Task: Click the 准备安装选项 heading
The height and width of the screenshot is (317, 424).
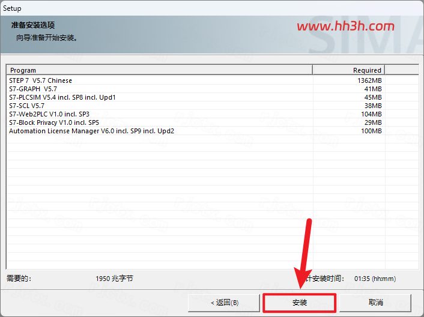Action: [33, 25]
